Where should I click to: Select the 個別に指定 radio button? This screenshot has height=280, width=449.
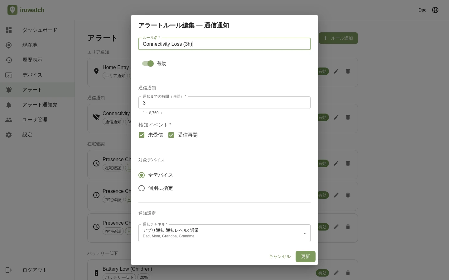click(x=142, y=188)
